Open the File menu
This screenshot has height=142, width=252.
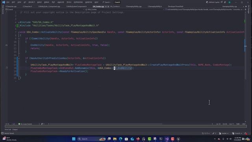[x=8, y=2]
